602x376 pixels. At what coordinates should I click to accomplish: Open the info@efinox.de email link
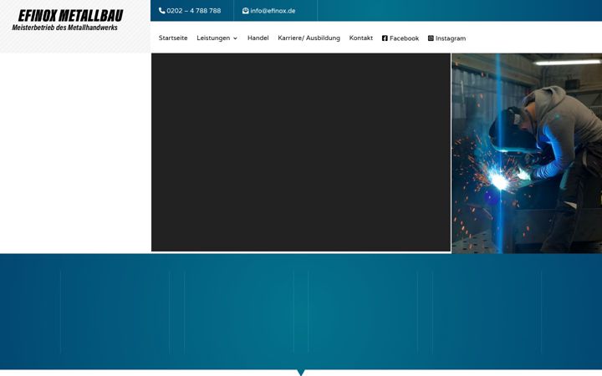(273, 11)
